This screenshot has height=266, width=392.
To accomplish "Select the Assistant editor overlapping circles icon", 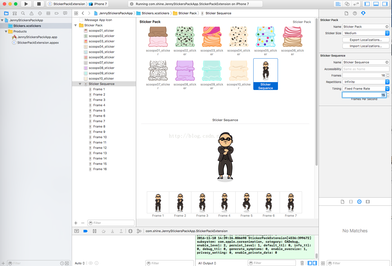I will coord(347,4).
